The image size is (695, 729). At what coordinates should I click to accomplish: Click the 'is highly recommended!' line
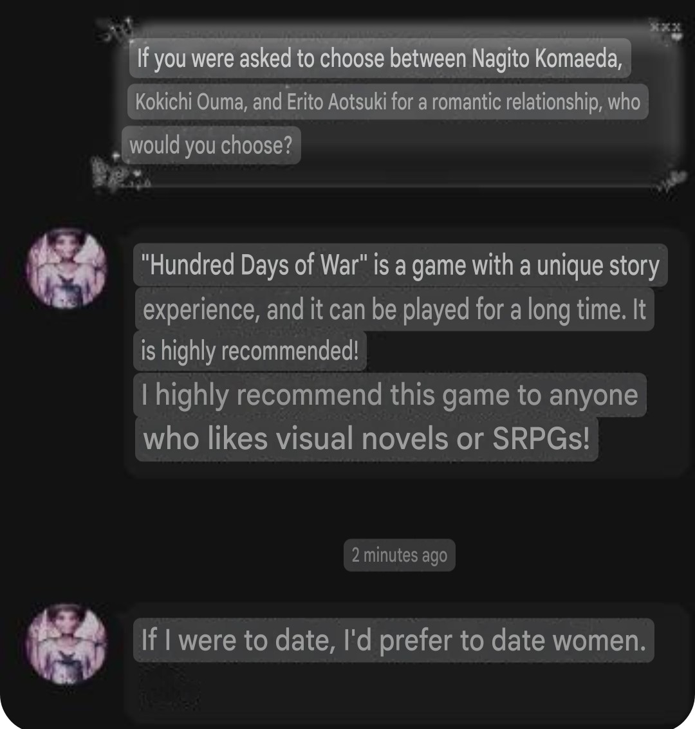[x=250, y=351]
